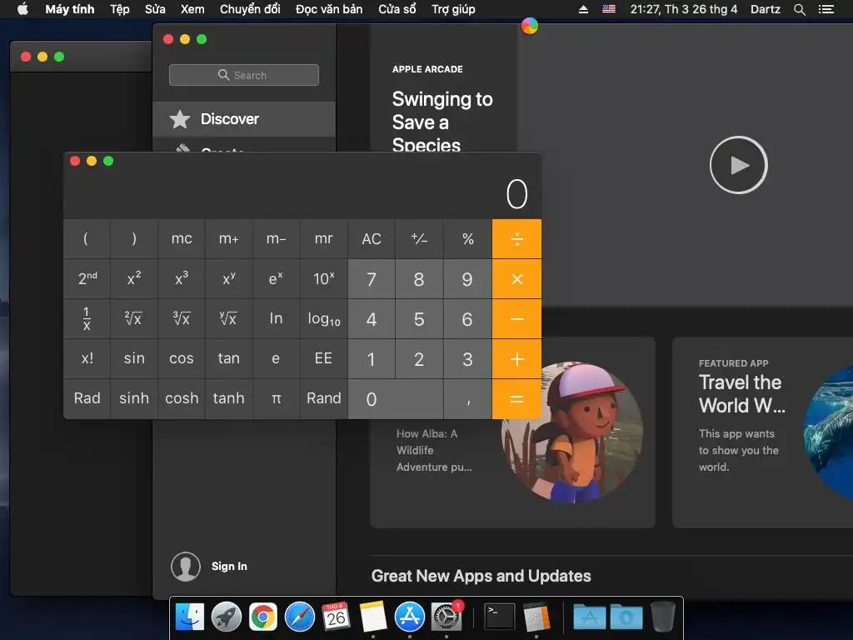Image resolution: width=853 pixels, height=640 pixels.
Task: Open the Tệp menu
Action: (120, 9)
